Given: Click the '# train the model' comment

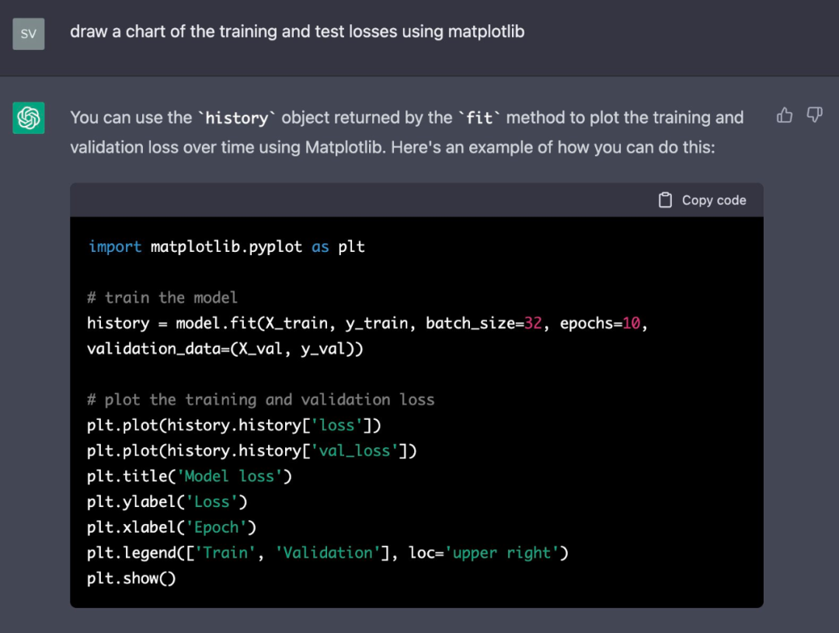Looking at the screenshot, I should pos(162,297).
